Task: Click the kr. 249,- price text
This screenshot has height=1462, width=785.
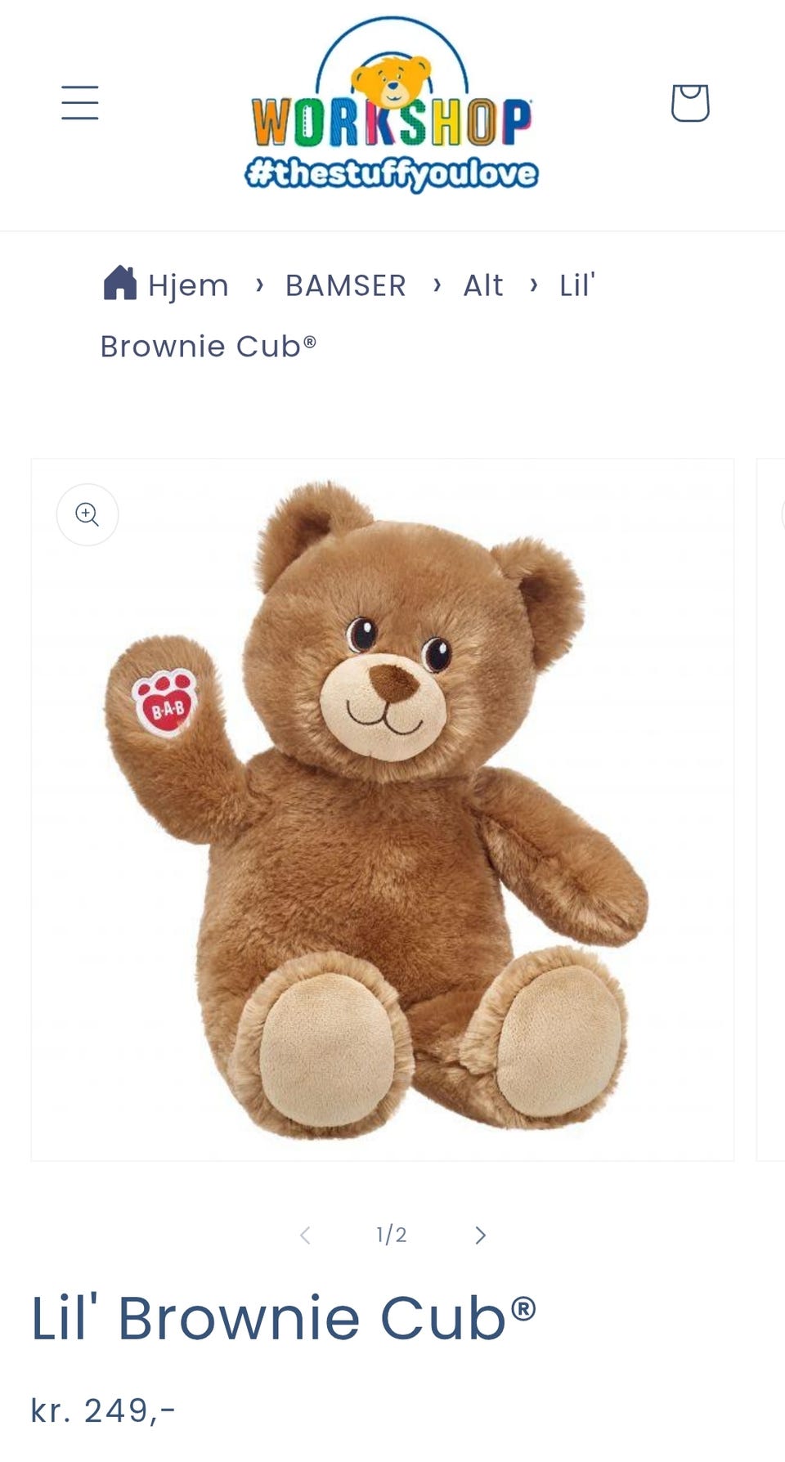Action: [x=103, y=1410]
